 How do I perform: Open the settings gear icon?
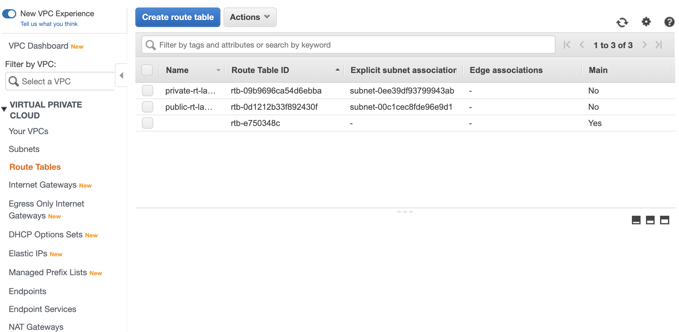click(646, 22)
